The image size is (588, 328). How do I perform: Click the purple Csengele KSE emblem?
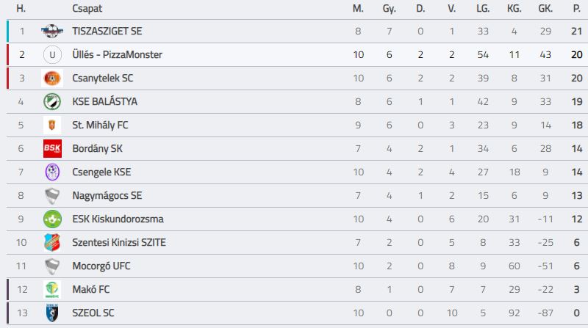click(x=52, y=172)
